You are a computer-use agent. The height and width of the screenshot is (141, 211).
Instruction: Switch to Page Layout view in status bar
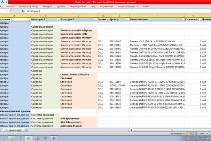(x=193, y=134)
